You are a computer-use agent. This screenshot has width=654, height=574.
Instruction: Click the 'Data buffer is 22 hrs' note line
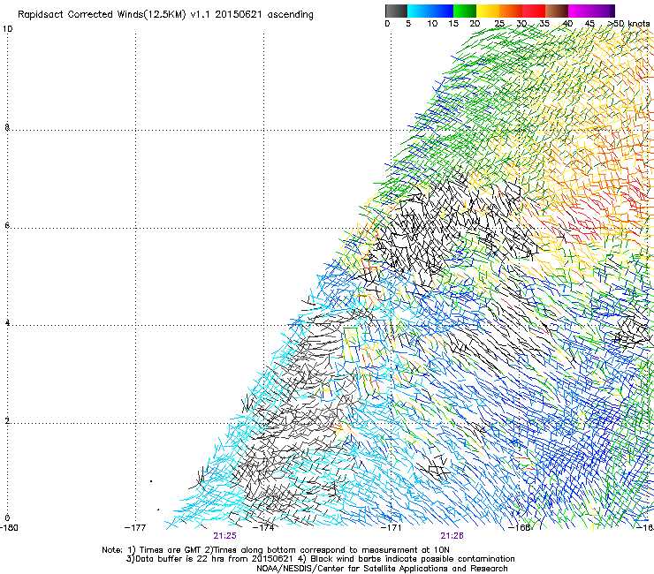320,559
